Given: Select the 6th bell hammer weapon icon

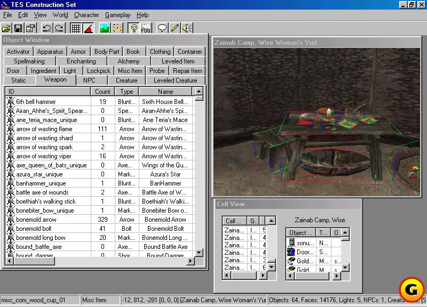Looking at the screenshot, I should point(10,101).
